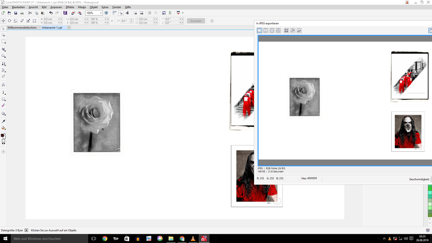Choose horizontal split preview in export dialog
This screenshot has height=243, width=432.
point(272,30)
